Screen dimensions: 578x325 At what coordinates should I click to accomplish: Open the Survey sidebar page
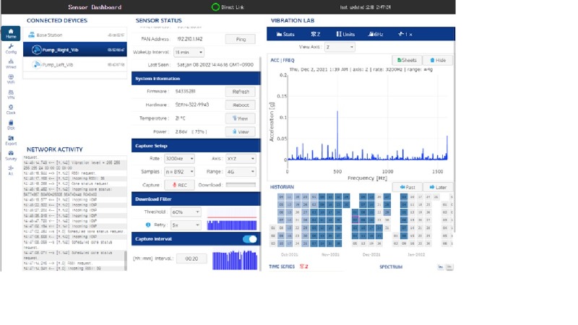point(11,155)
